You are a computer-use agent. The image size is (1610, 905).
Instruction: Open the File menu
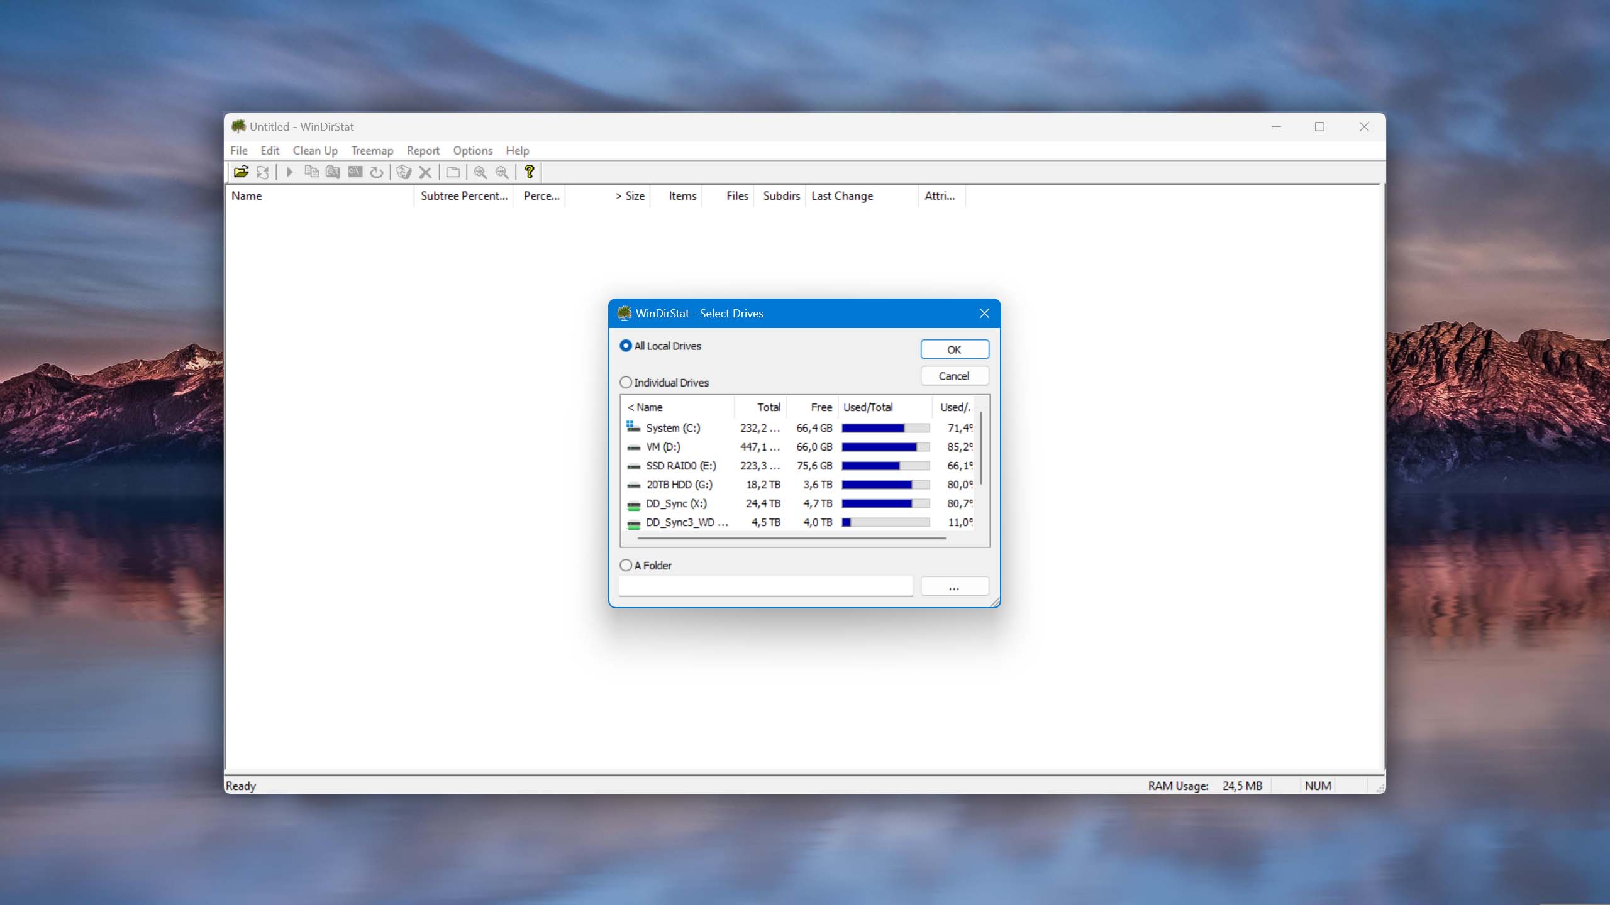[239, 150]
